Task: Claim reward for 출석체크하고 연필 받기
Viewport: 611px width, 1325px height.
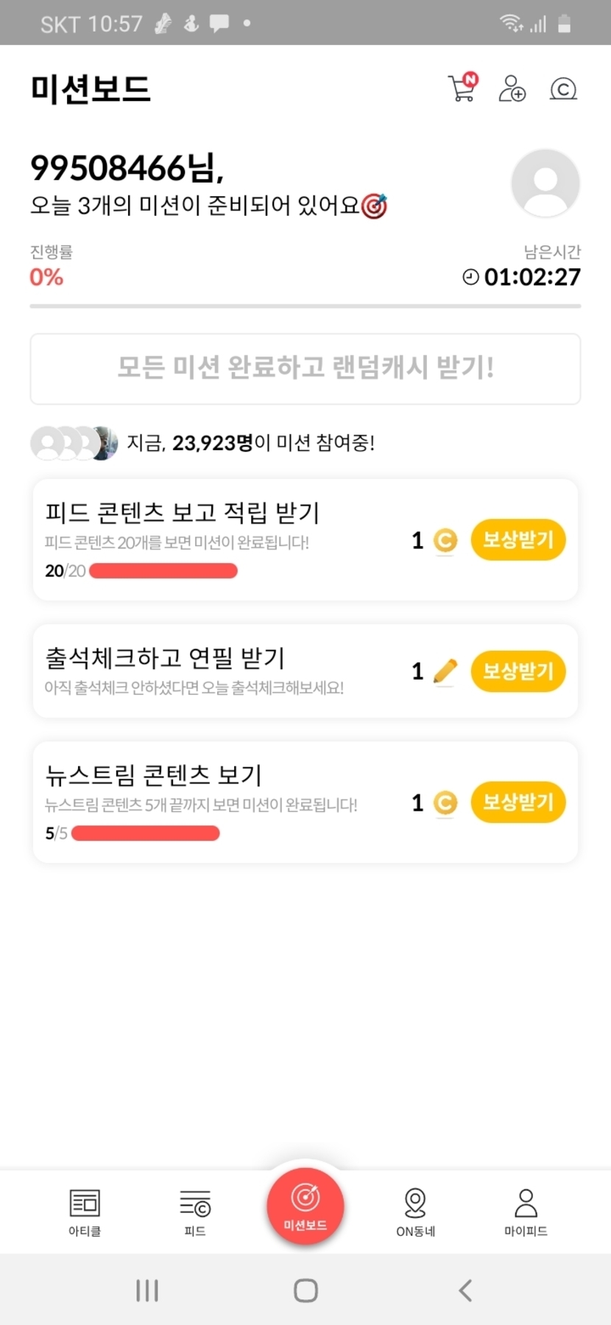Action: [x=518, y=671]
